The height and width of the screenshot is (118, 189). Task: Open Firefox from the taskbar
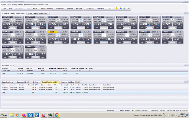pyautogui.click(x=24, y=115)
